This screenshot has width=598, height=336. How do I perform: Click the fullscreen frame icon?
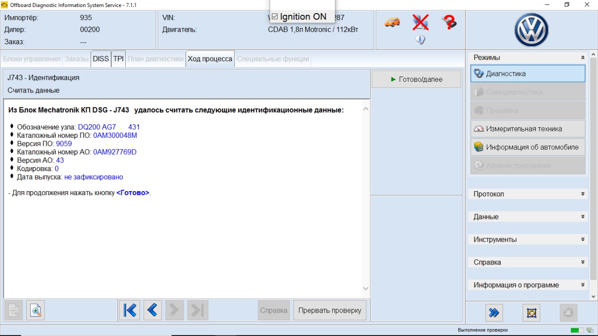[531, 313]
